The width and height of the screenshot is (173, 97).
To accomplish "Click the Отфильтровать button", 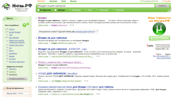I will [x=17, y=79].
